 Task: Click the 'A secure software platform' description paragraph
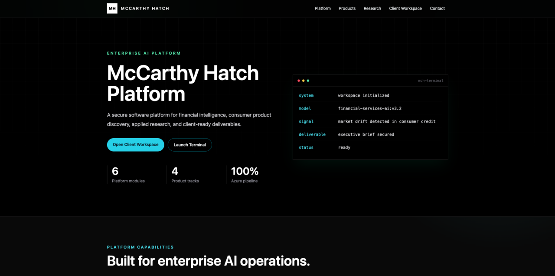click(189, 120)
